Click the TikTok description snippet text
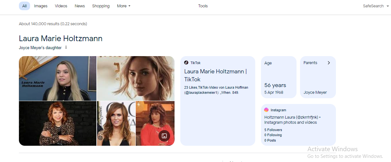The width and height of the screenshot is (391, 162). (216, 90)
